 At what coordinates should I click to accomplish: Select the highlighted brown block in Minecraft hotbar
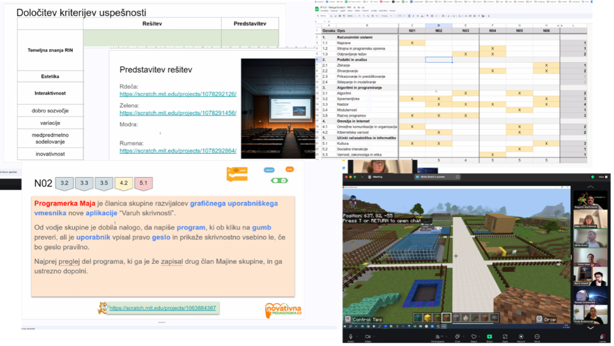coord(446,317)
